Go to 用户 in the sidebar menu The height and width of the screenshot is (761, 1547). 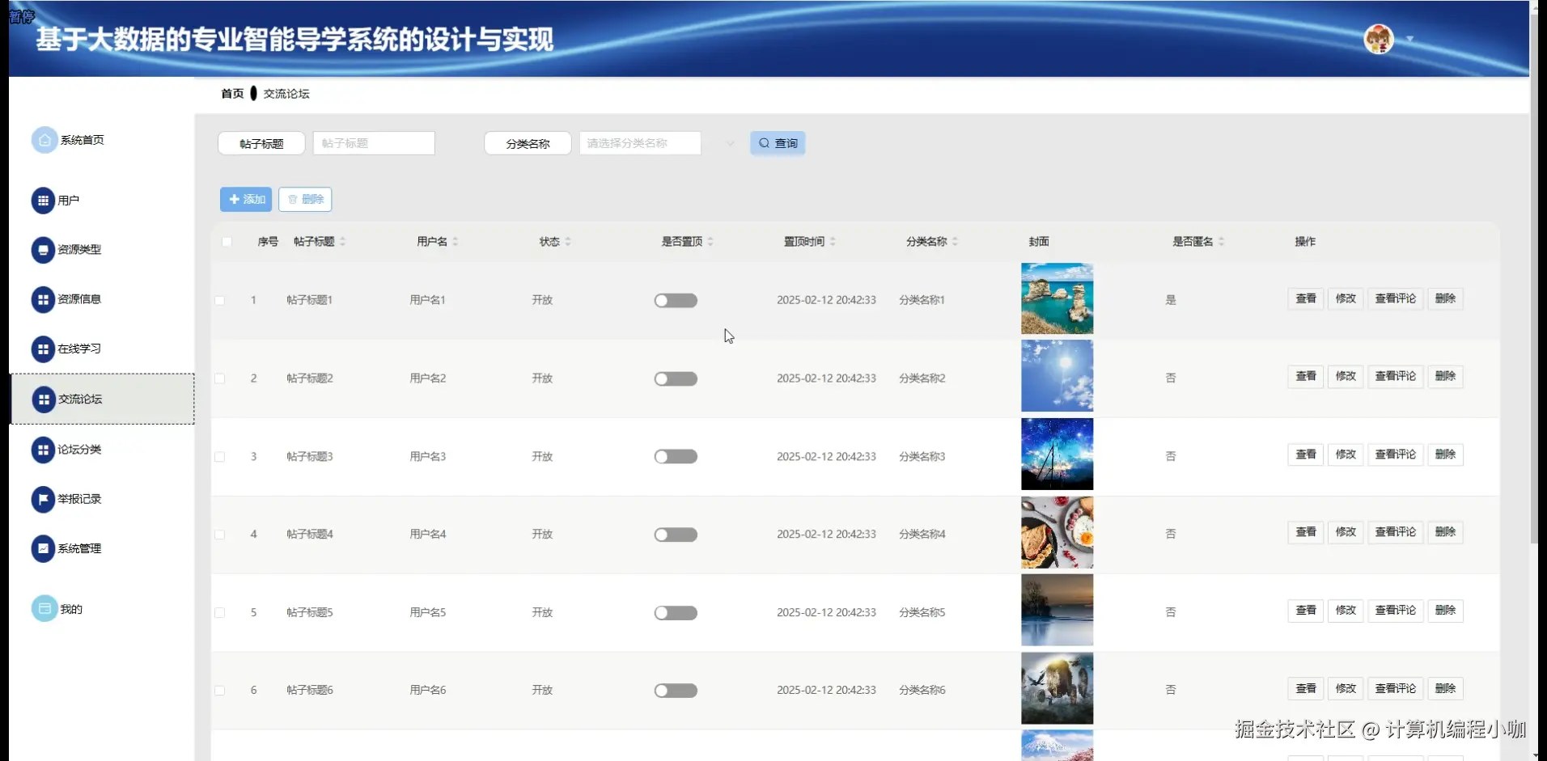tap(69, 201)
